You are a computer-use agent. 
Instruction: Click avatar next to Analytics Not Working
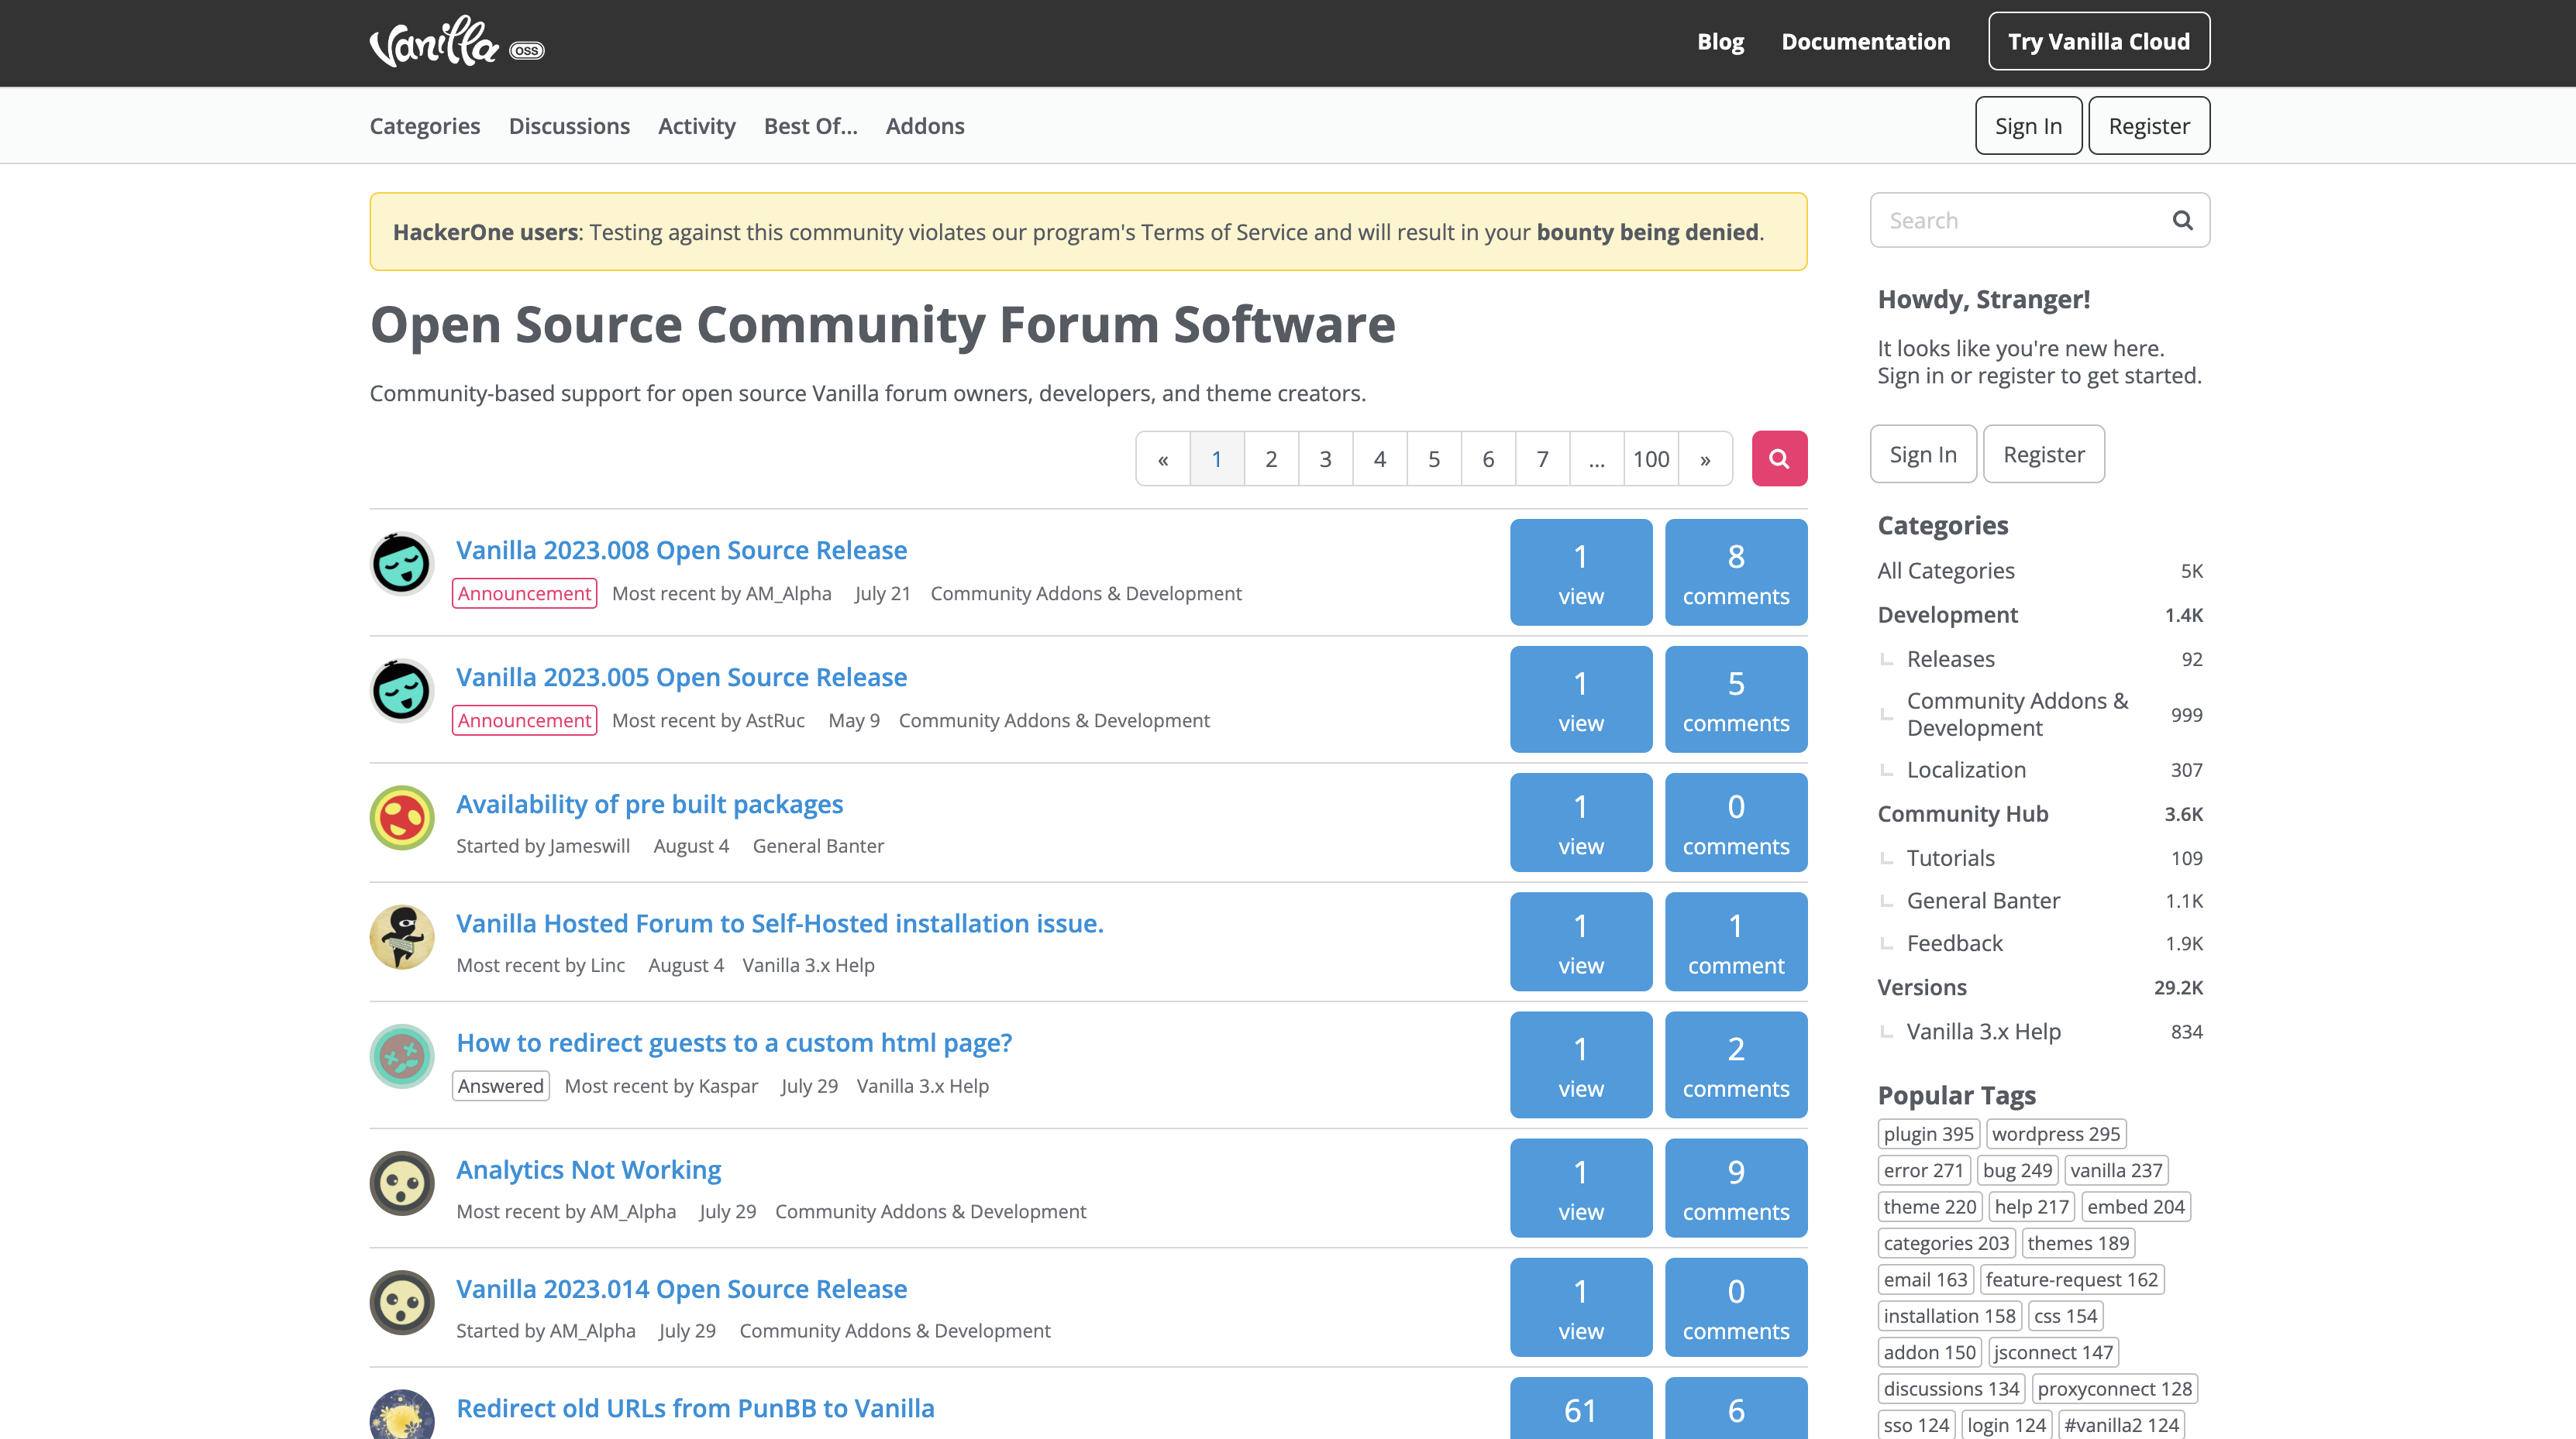tap(402, 1183)
